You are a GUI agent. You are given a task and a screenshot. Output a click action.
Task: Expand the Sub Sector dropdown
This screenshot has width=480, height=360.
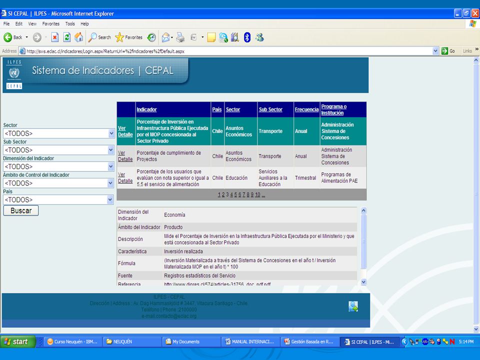[111, 150]
